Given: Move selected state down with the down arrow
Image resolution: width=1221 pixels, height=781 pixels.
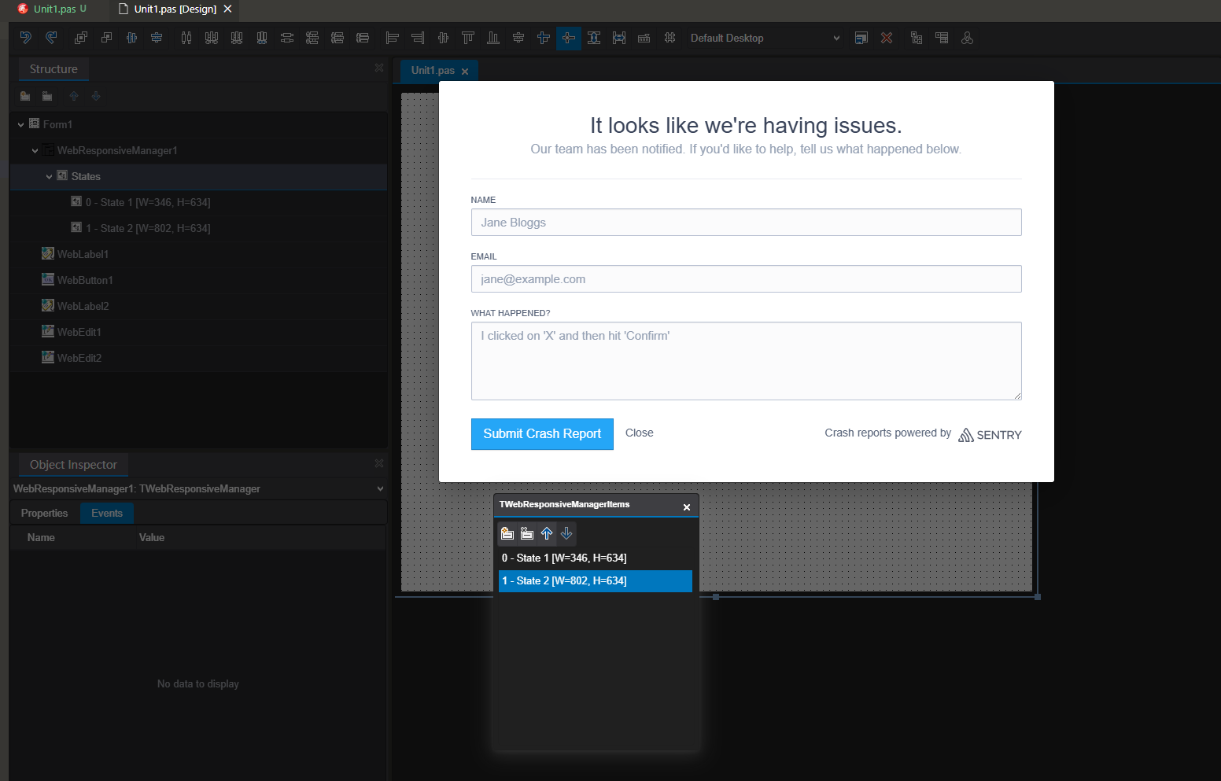Looking at the screenshot, I should 566,533.
